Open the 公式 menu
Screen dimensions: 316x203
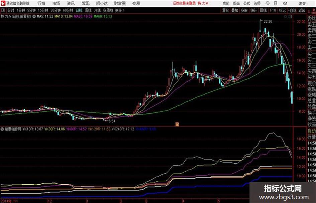[247, 3]
